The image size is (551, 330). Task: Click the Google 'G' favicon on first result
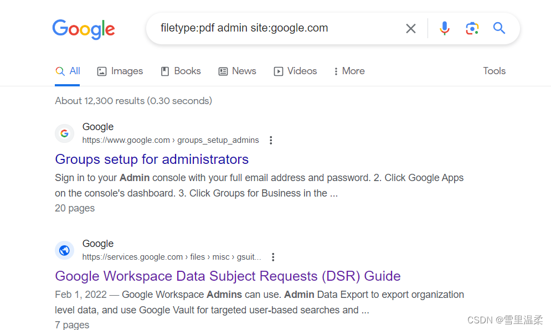(64, 133)
